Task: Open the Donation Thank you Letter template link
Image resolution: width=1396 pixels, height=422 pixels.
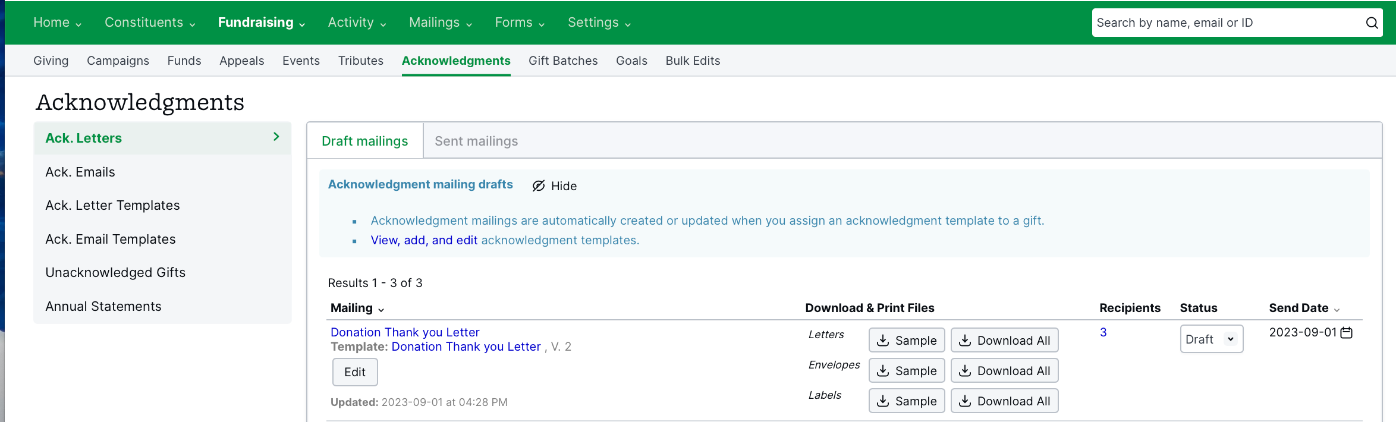Action: (466, 347)
